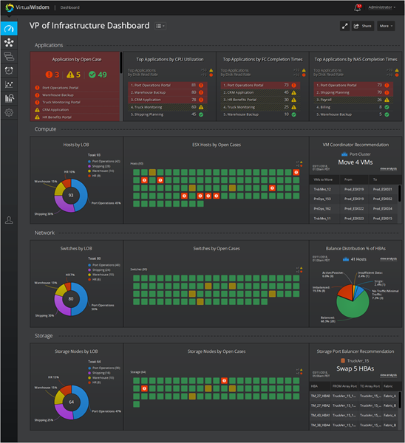This screenshot has width=405, height=443.
Task: Click the Storage Port Balancer table scrollbar
Action: click(400, 400)
